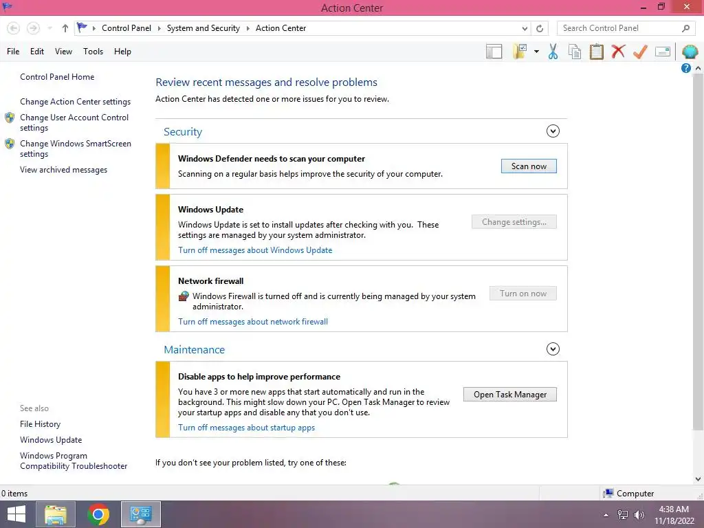
Task: Show hidden system tray icons
Action: pos(606,515)
